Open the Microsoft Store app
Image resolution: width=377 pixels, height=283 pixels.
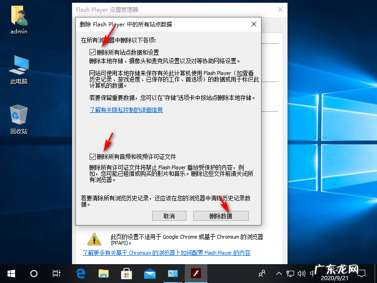point(126,273)
